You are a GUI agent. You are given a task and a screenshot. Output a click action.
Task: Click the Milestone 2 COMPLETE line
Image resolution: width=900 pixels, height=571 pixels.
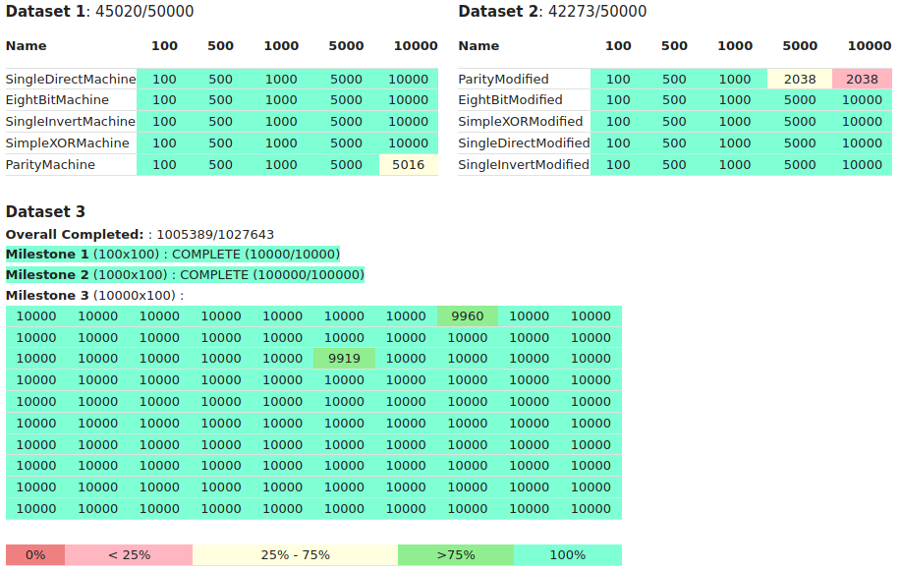pos(185,275)
